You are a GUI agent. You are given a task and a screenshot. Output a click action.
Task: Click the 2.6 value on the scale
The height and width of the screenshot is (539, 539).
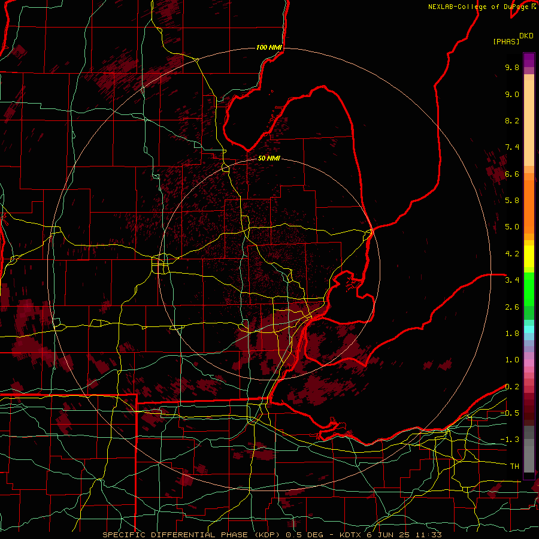click(x=512, y=307)
